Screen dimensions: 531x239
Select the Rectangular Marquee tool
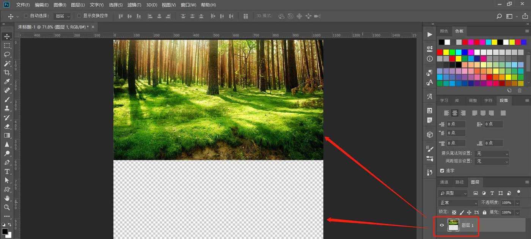7,46
